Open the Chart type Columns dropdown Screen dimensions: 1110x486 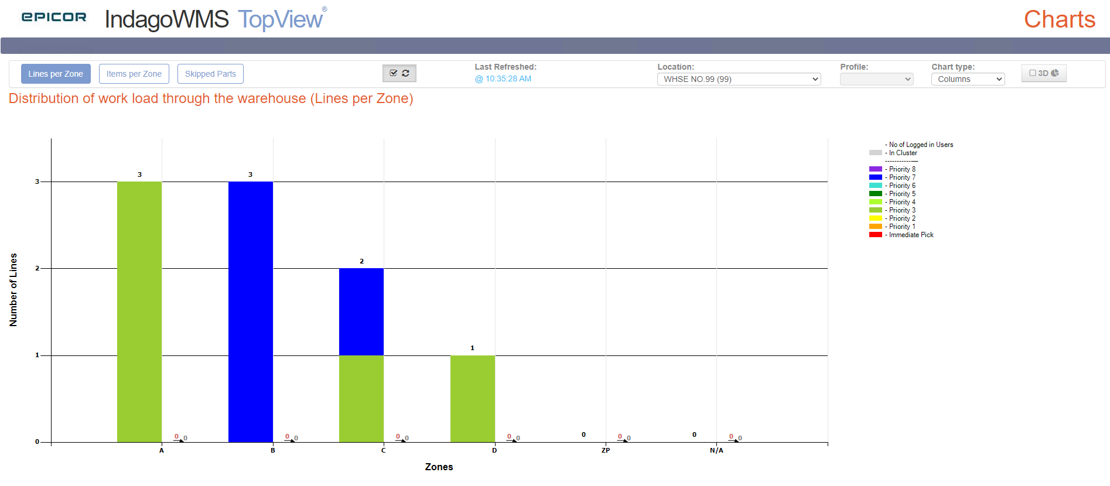[x=968, y=79]
